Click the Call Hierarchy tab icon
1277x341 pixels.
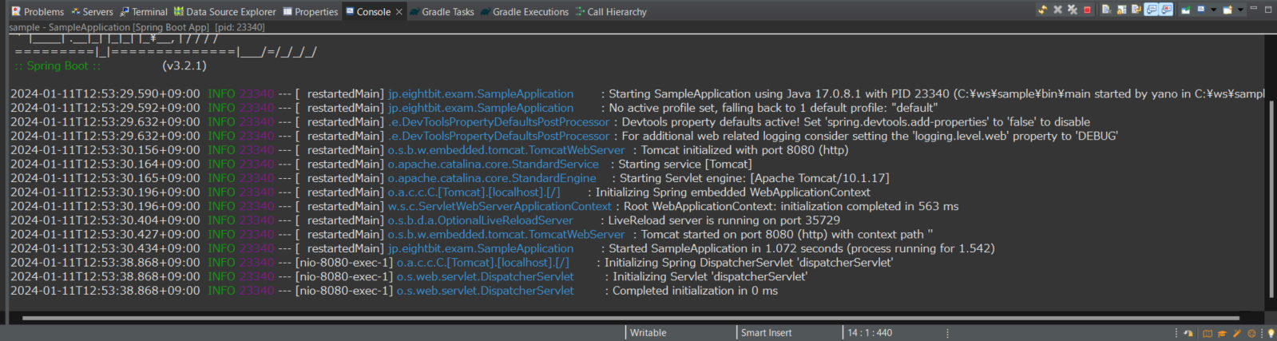pyautogui.click(x=580, y=11)
